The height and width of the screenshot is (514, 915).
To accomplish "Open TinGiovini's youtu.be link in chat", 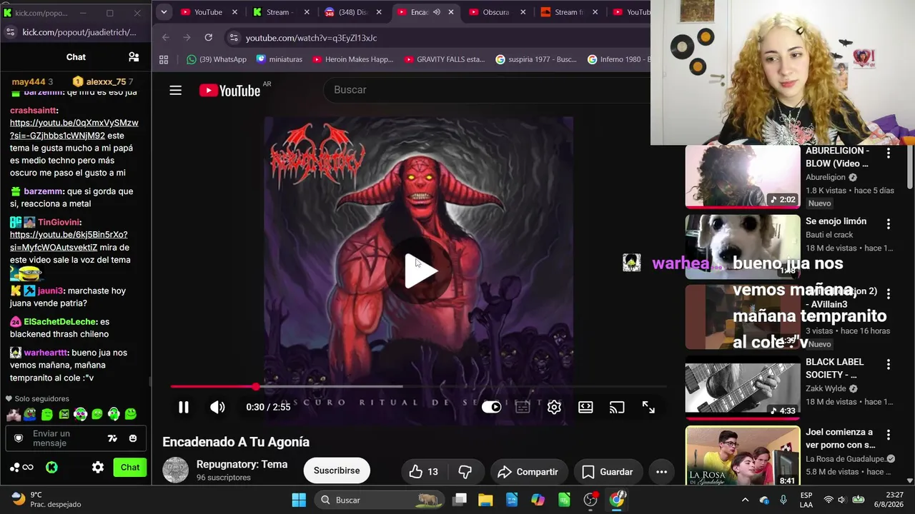I will click(x=69, y=241).
